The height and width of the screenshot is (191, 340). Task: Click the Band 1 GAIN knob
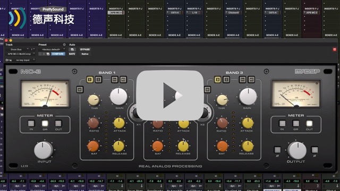118,97
